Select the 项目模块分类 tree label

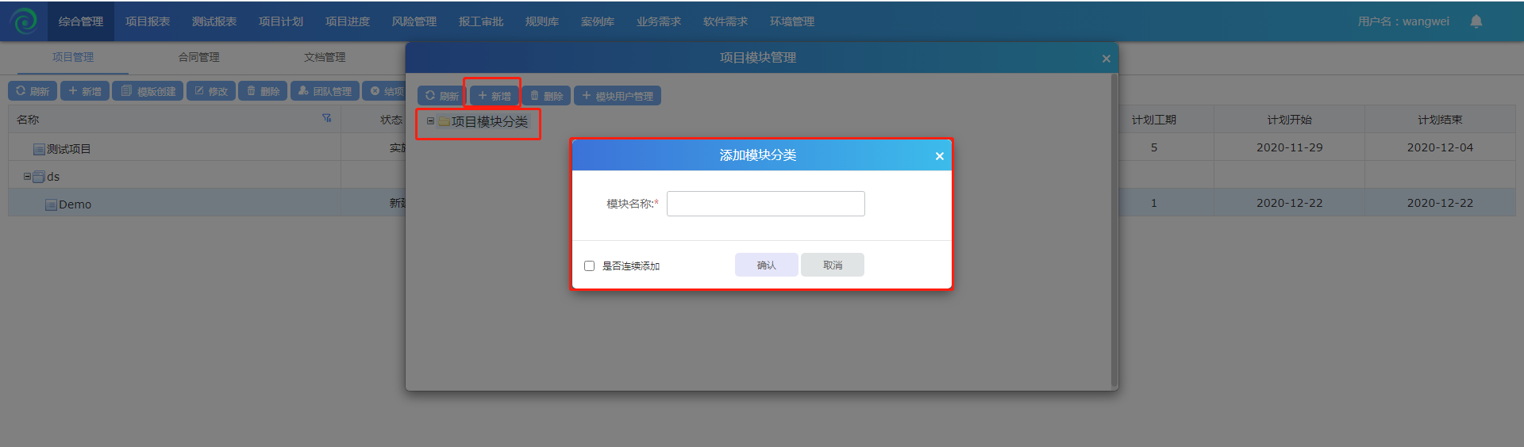(x=490, y=121)
